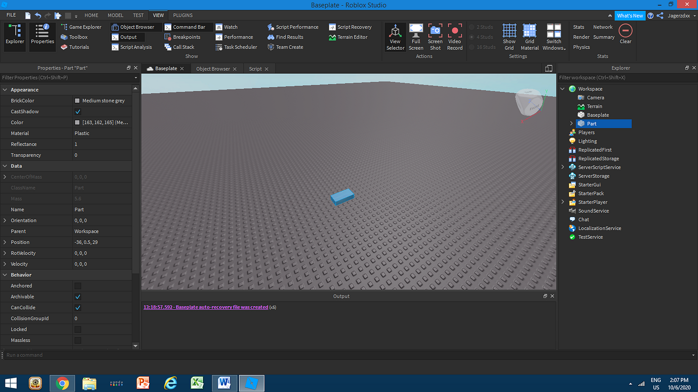Expand the Position property
Image resolution: width=698 pixels, height=392 pixels.
pos(5,242)
